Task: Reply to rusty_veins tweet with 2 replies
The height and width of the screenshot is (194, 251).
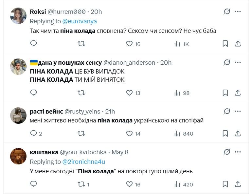Action: 33,134
